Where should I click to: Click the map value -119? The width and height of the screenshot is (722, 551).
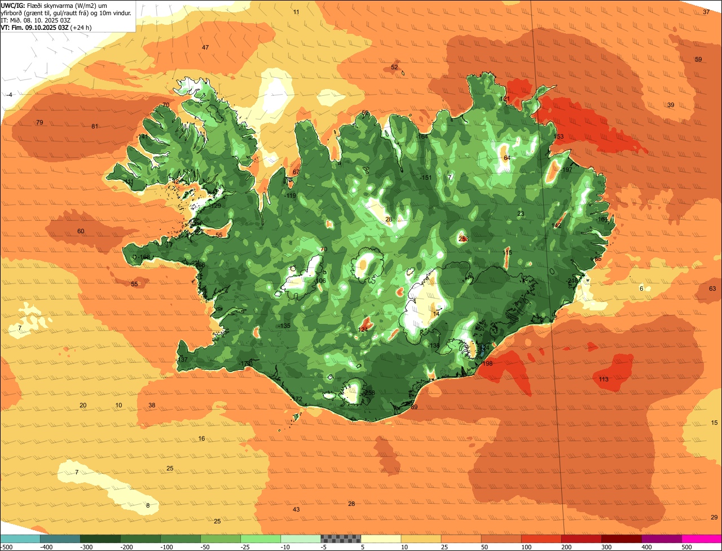point(290,196)
